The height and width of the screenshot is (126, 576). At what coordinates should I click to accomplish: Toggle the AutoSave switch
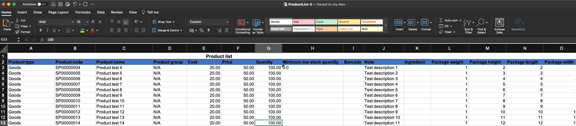(42, 4)
